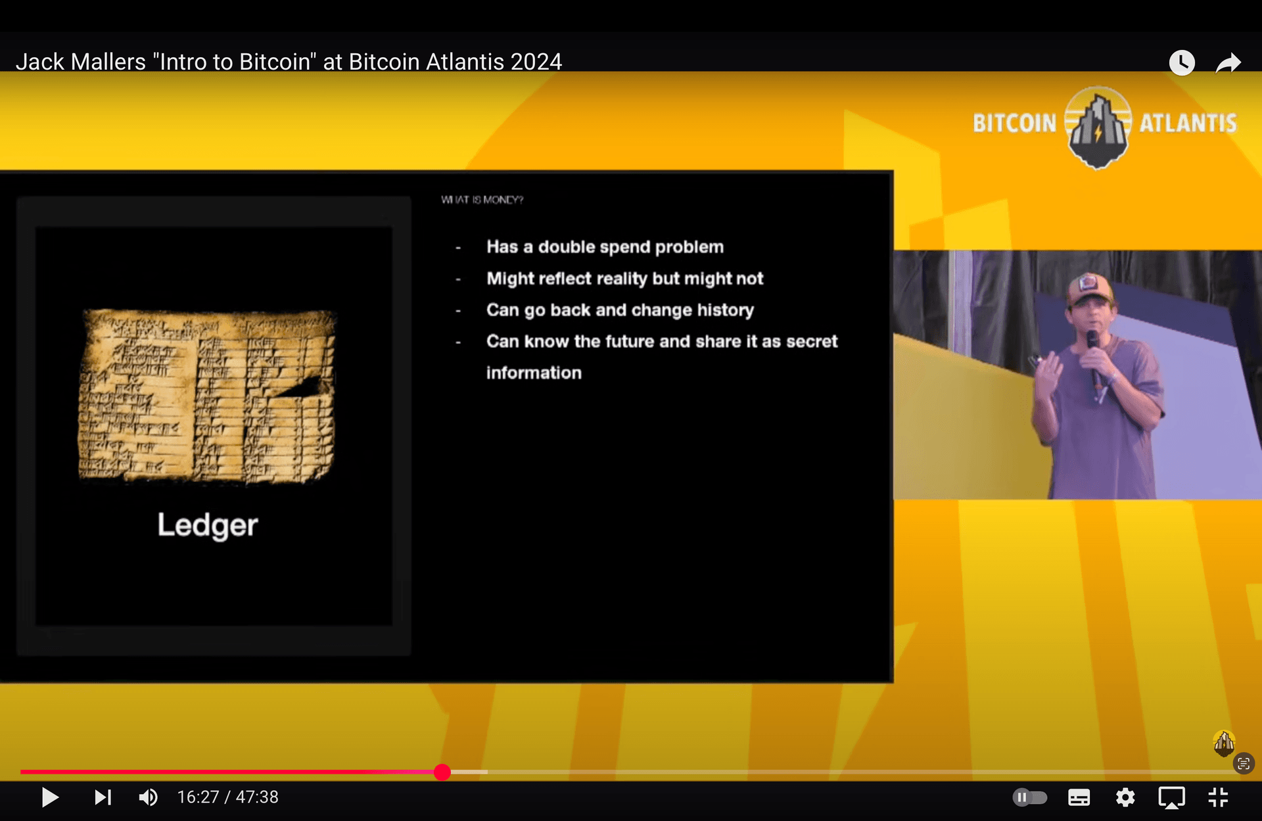The width and height of the screenshot is (1262, 821).
Task: Open the video title link
Action: point(289,62)
